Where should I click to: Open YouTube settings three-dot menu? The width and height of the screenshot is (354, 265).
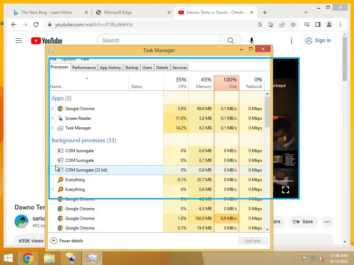pyautogui.click(x=291, y=41)
